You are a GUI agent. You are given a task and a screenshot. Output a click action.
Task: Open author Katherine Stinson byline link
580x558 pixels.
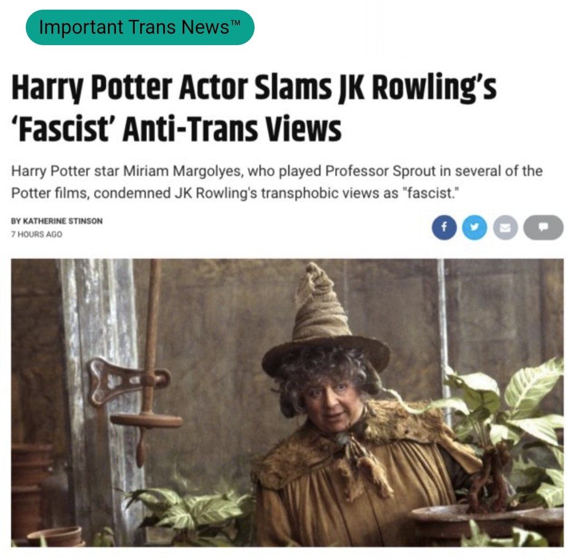pos(57,221)
